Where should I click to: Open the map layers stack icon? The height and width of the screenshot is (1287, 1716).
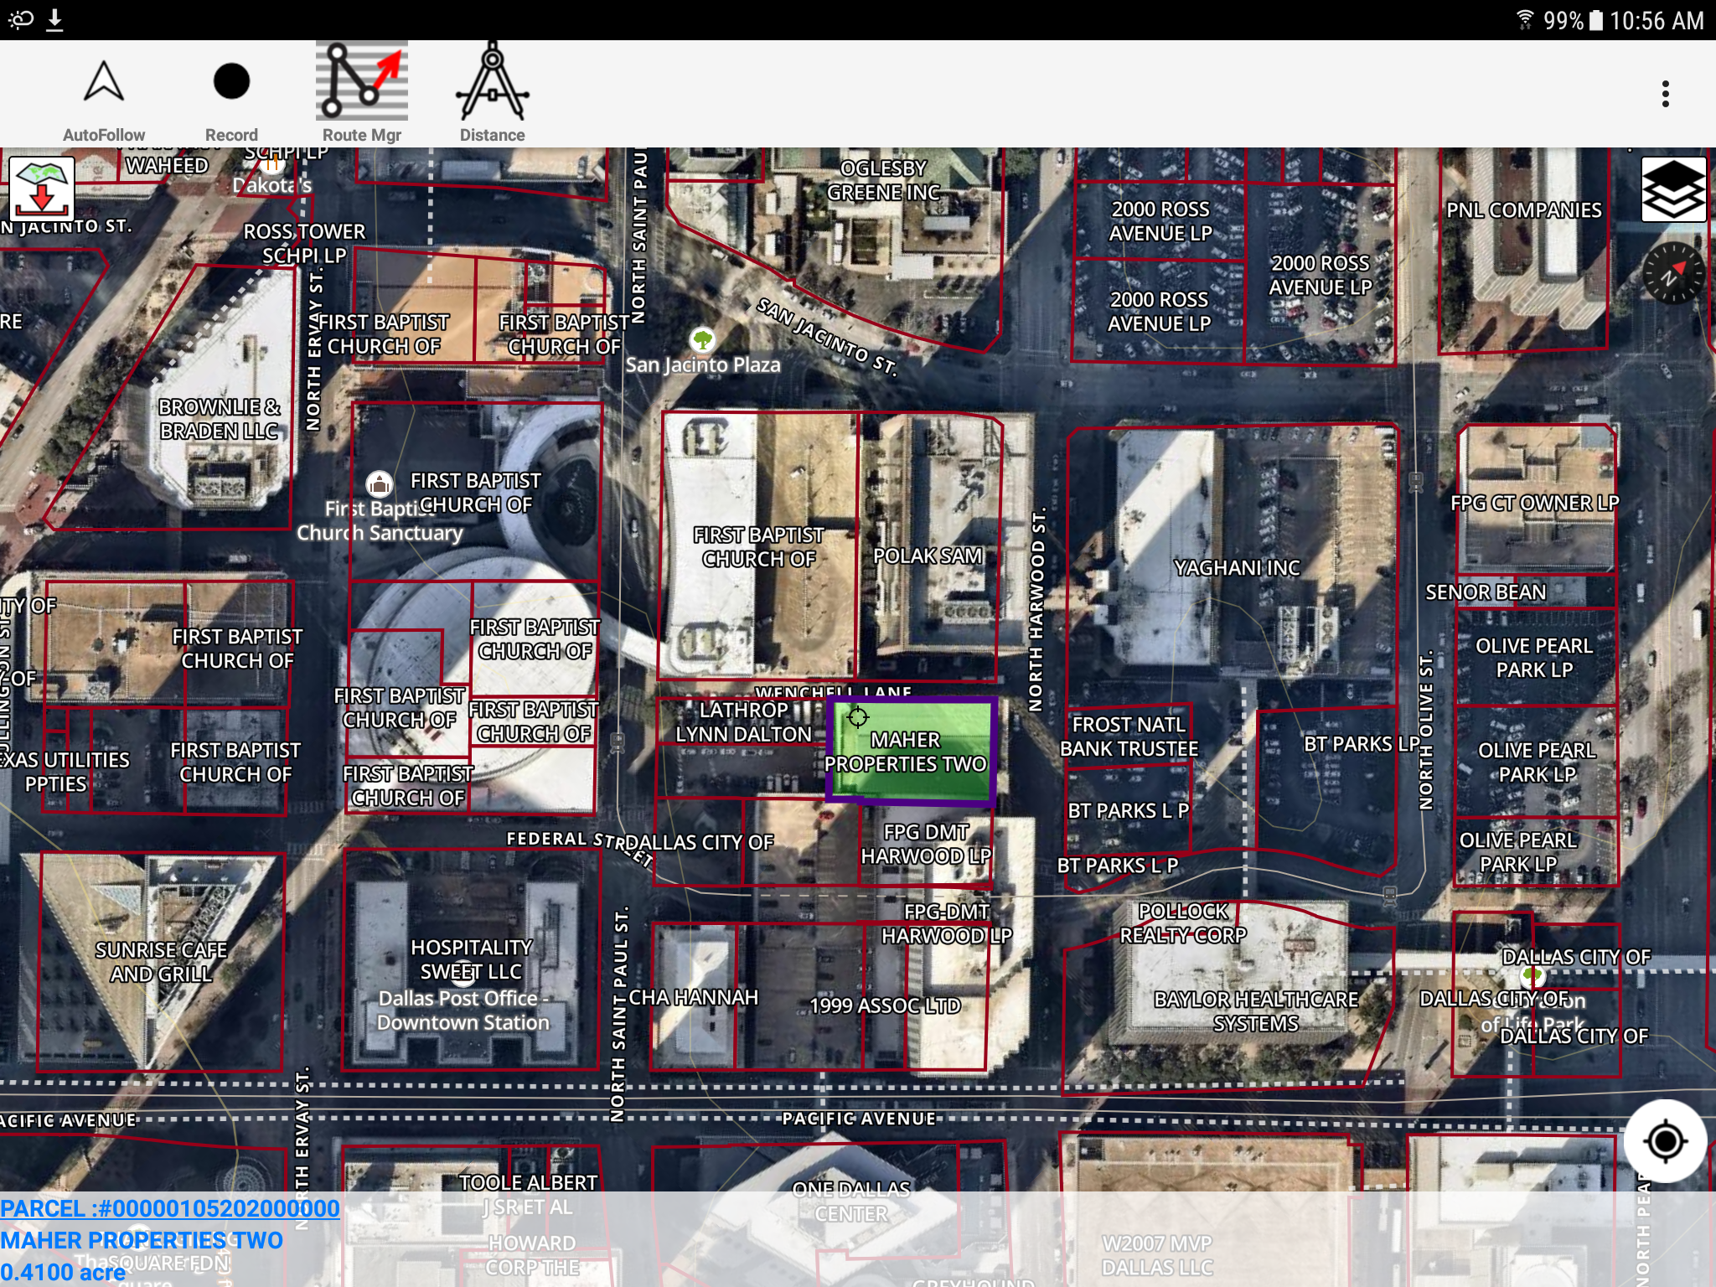(1673, 189)
